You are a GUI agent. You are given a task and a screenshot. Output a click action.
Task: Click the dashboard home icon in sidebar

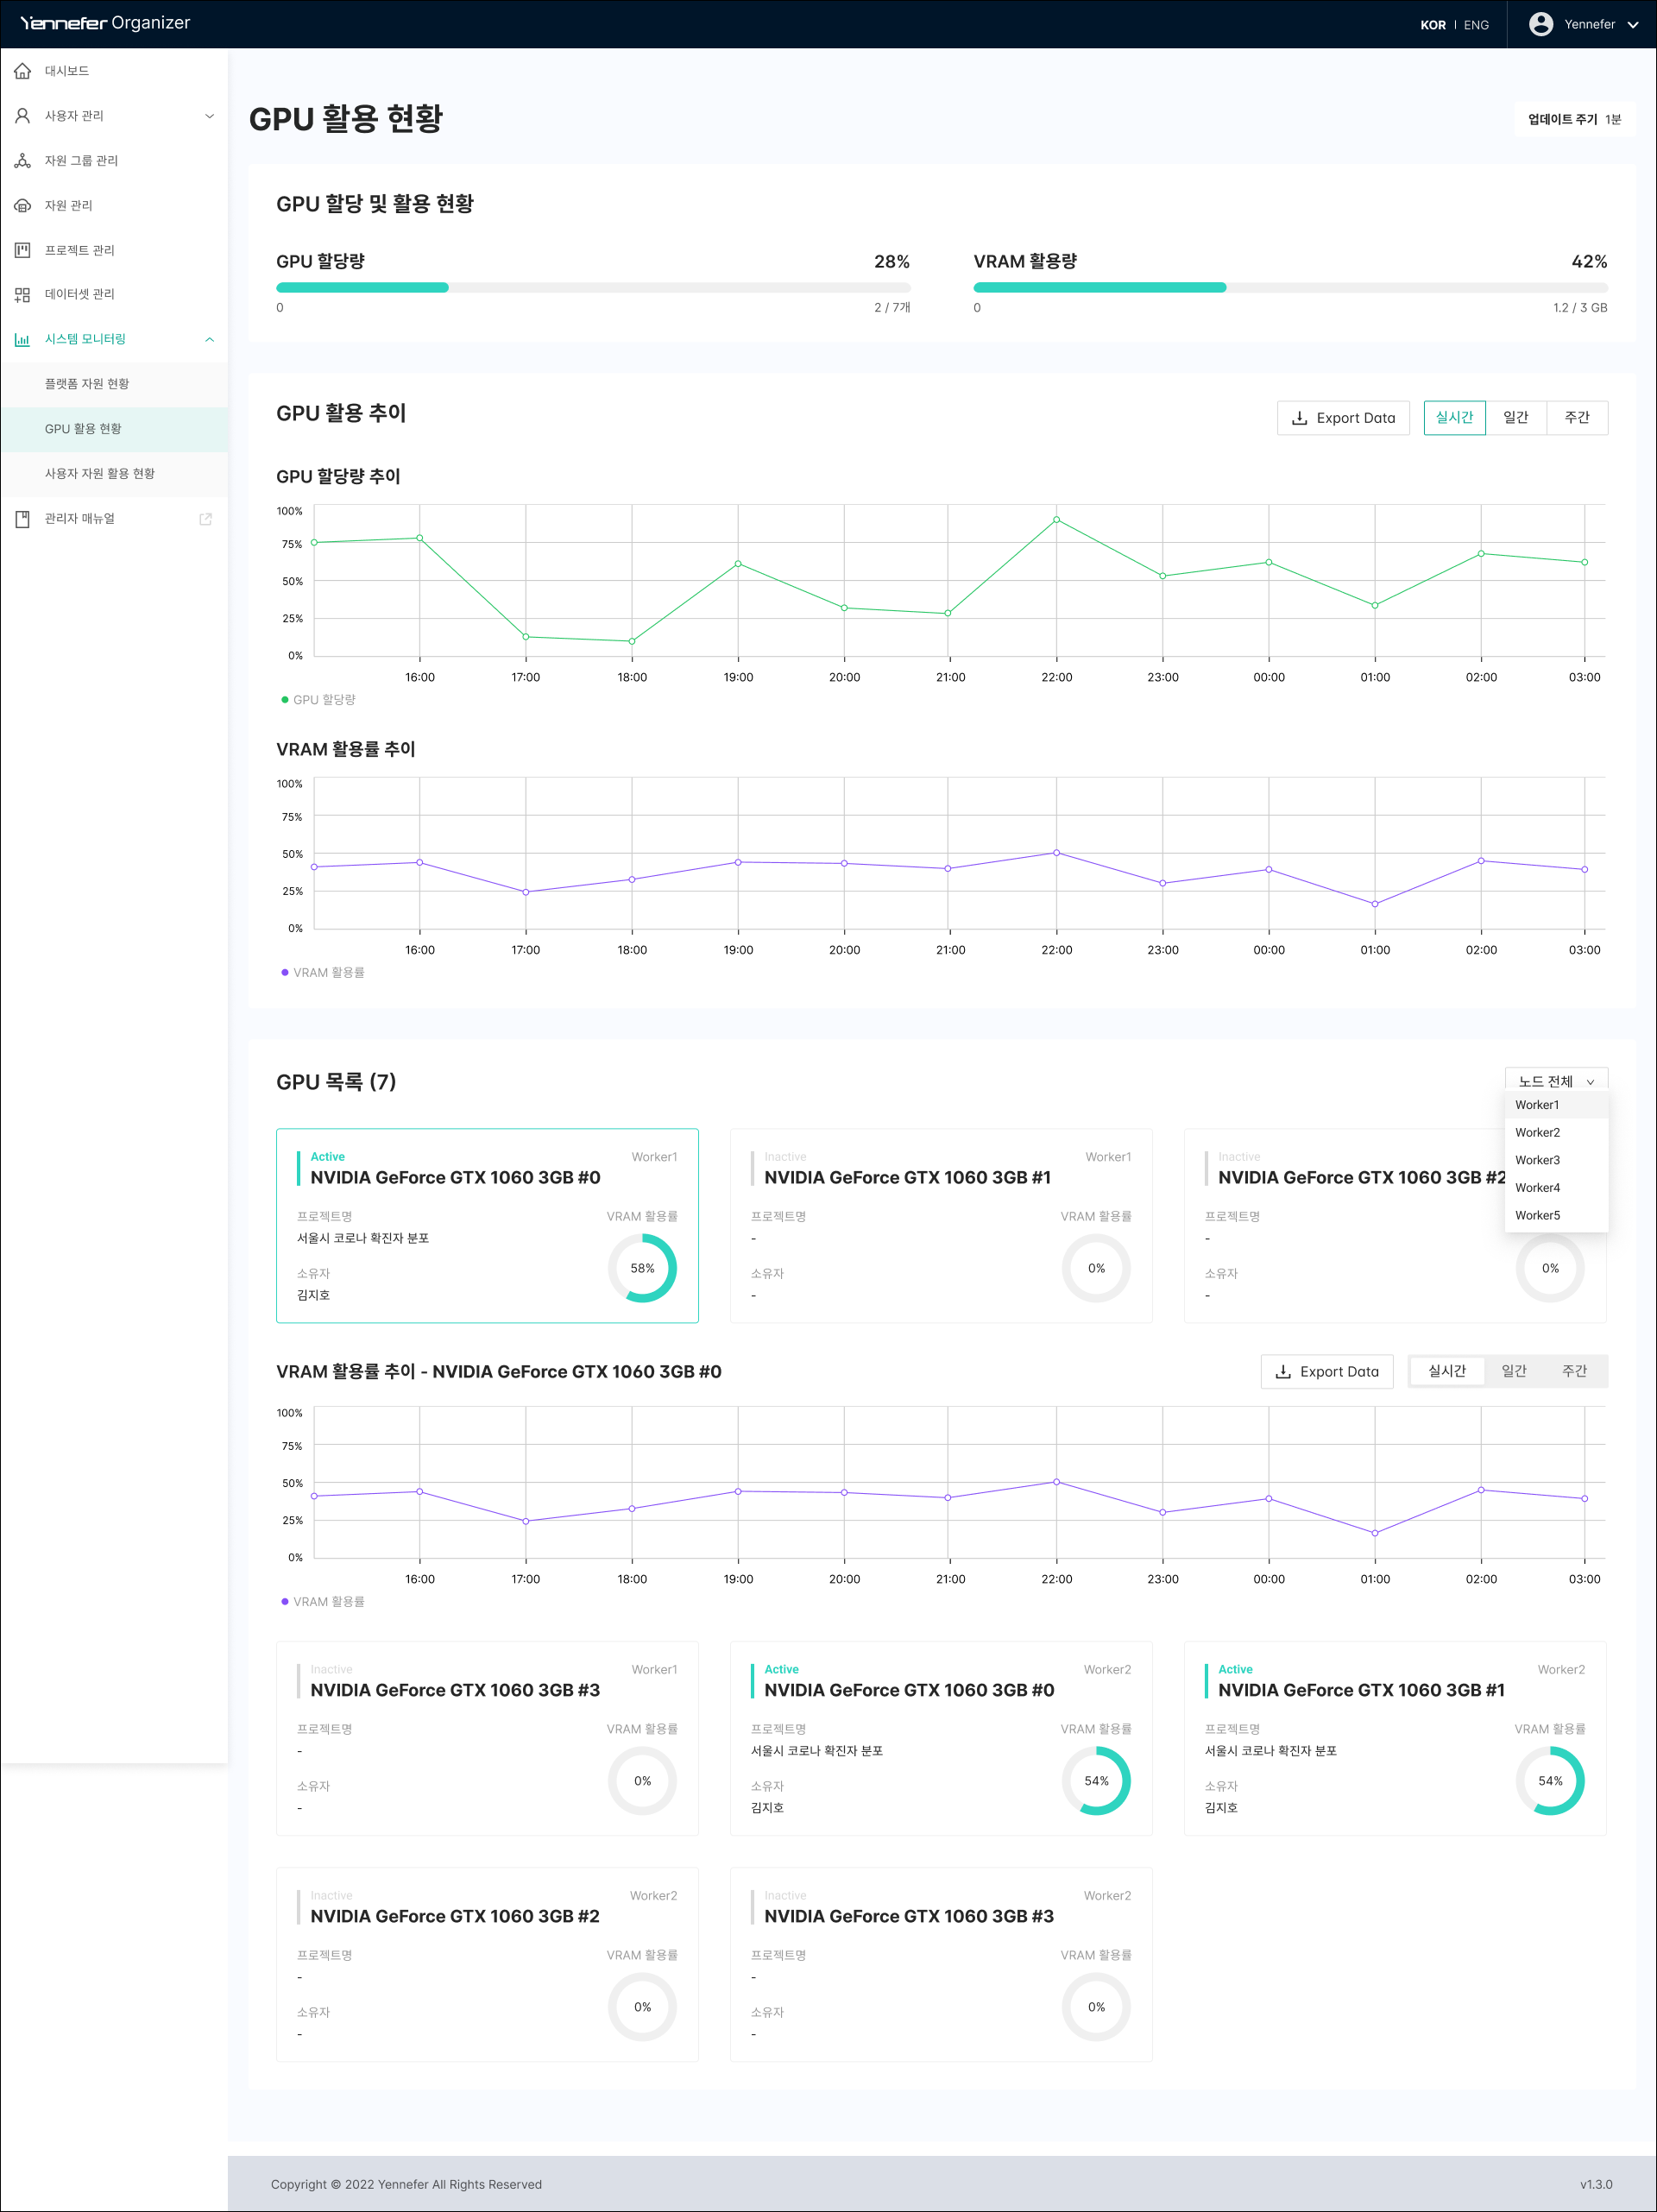22,71
